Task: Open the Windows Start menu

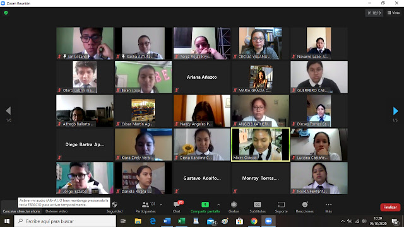Action: pos(7,221)
